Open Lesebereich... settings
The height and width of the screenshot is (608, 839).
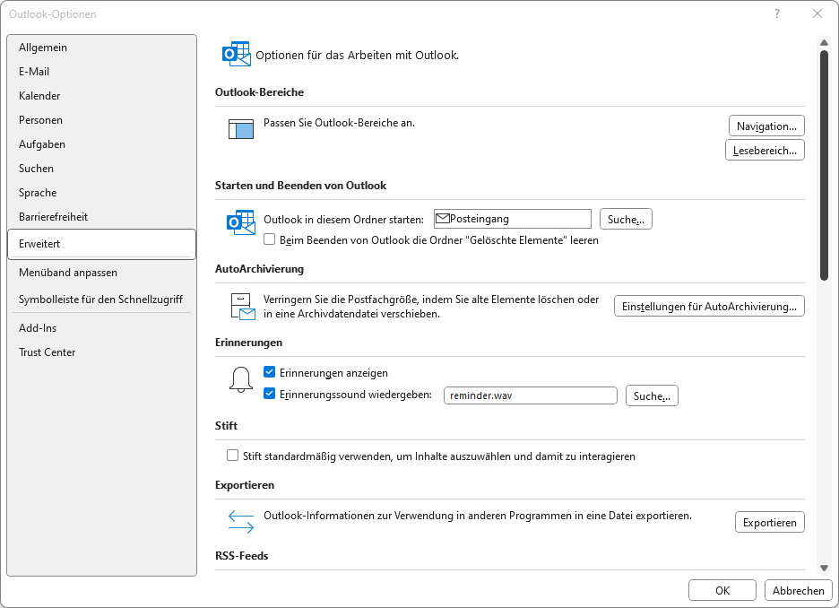click(x=765, y=150)
